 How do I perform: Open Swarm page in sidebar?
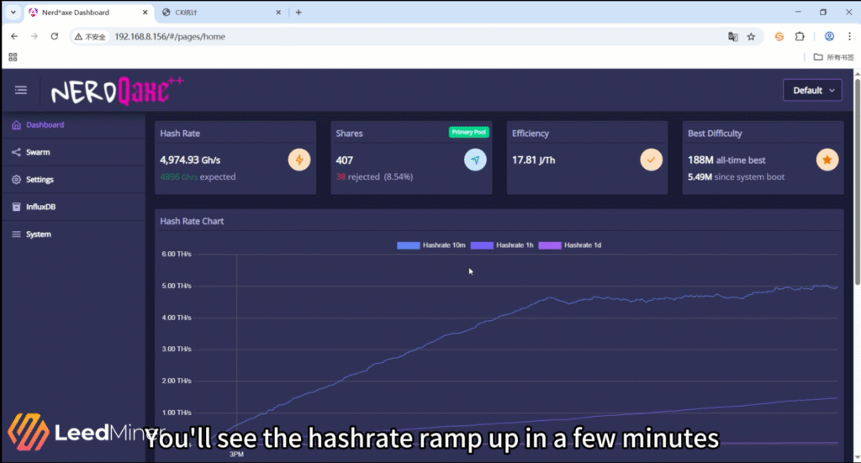[x=38, y=152]
